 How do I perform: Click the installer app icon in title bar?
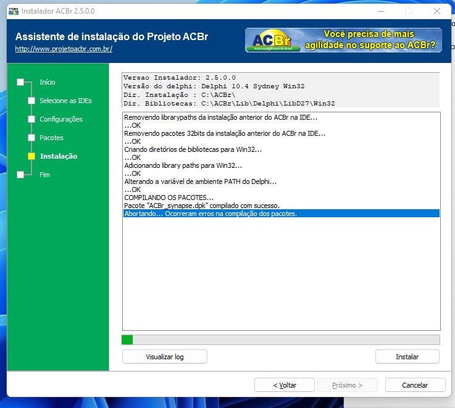tap(14, 11)
